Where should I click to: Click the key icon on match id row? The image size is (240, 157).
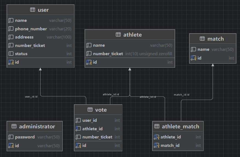pyautogui.click(x=193, y=58)
